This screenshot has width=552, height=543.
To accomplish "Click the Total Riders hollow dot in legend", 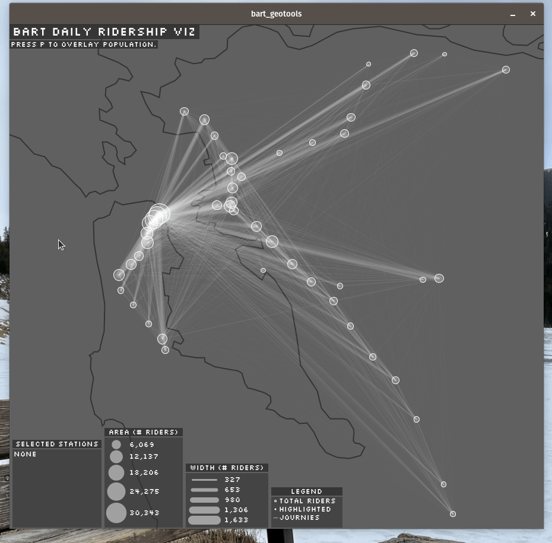I will [x=275, y=501].
